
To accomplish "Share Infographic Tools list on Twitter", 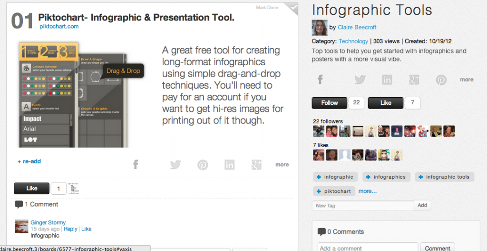I will [360, 80].
